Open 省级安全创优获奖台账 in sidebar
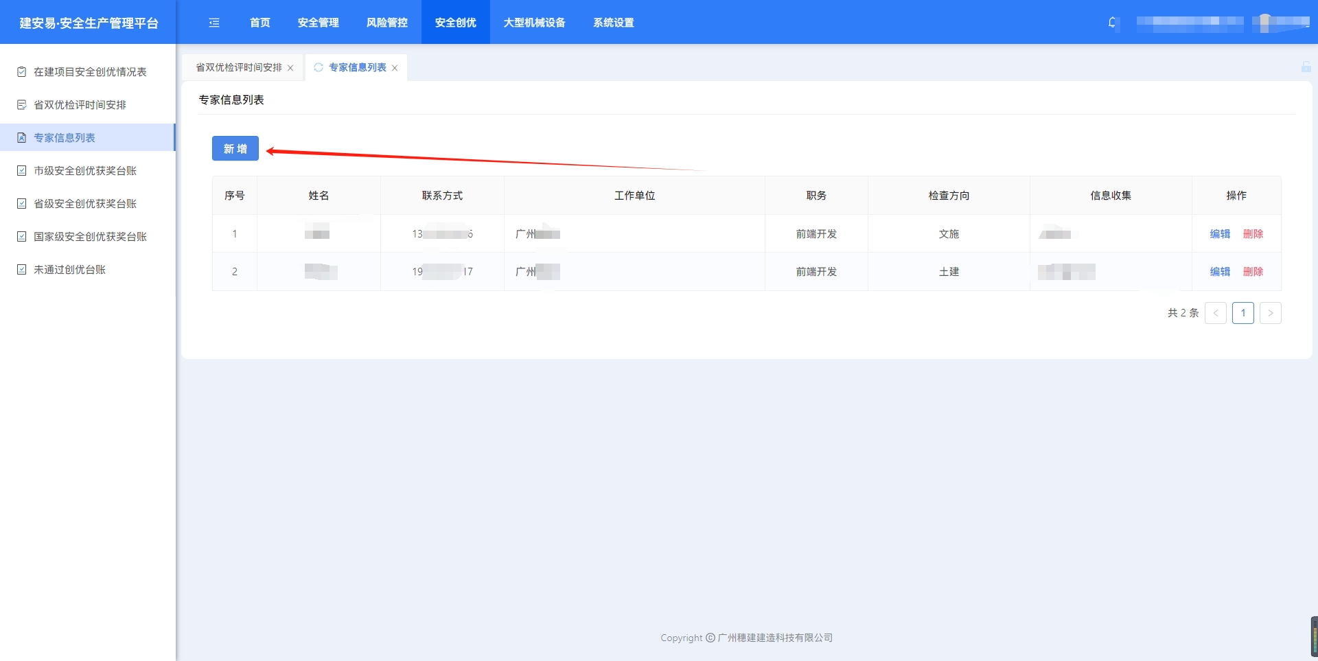 click(x=85, y=204)
